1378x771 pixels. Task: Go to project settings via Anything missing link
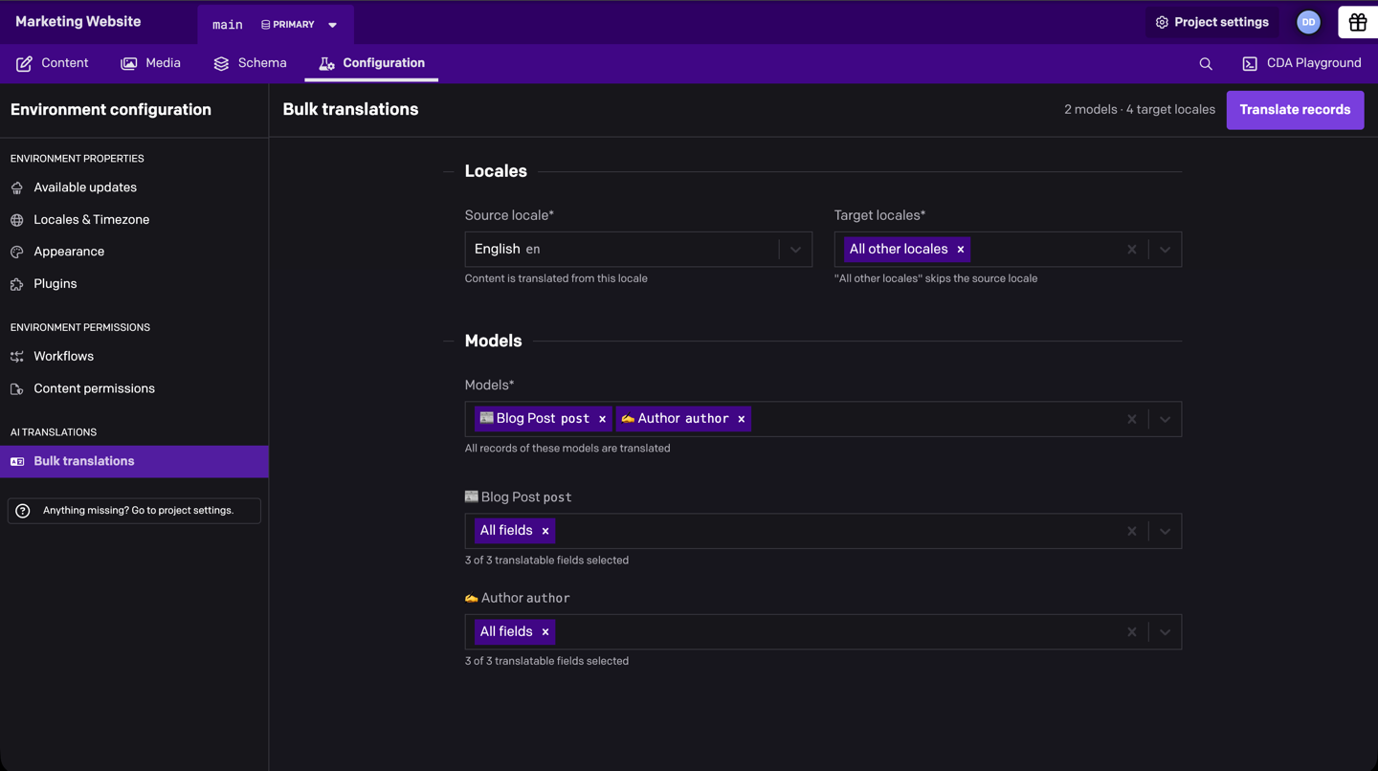tap(134, 511)
